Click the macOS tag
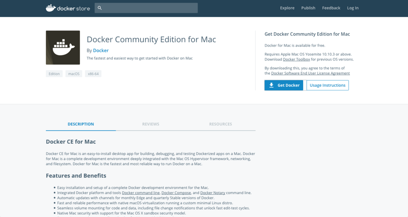This screenshot has width=408, height=217. (x=74, y=74)
